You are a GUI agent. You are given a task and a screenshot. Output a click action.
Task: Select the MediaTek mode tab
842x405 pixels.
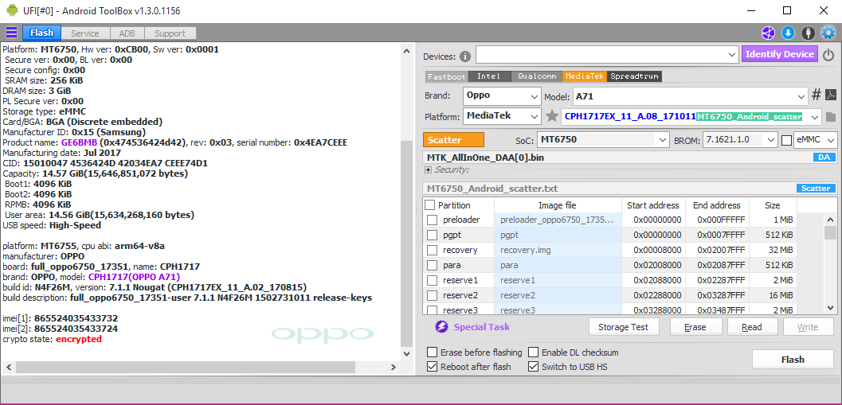coord(585,76)
